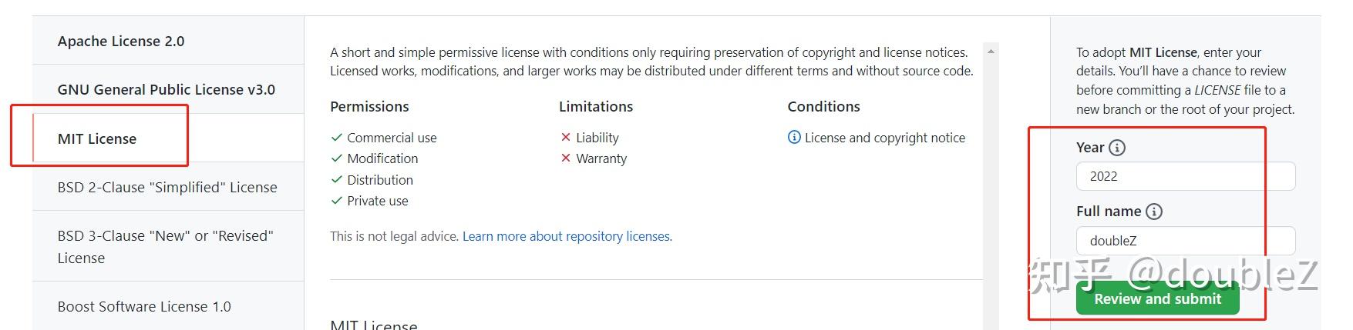Click the Full name info icon
The width and height of the screenshot is (1353, 330).
[1153, 212]
